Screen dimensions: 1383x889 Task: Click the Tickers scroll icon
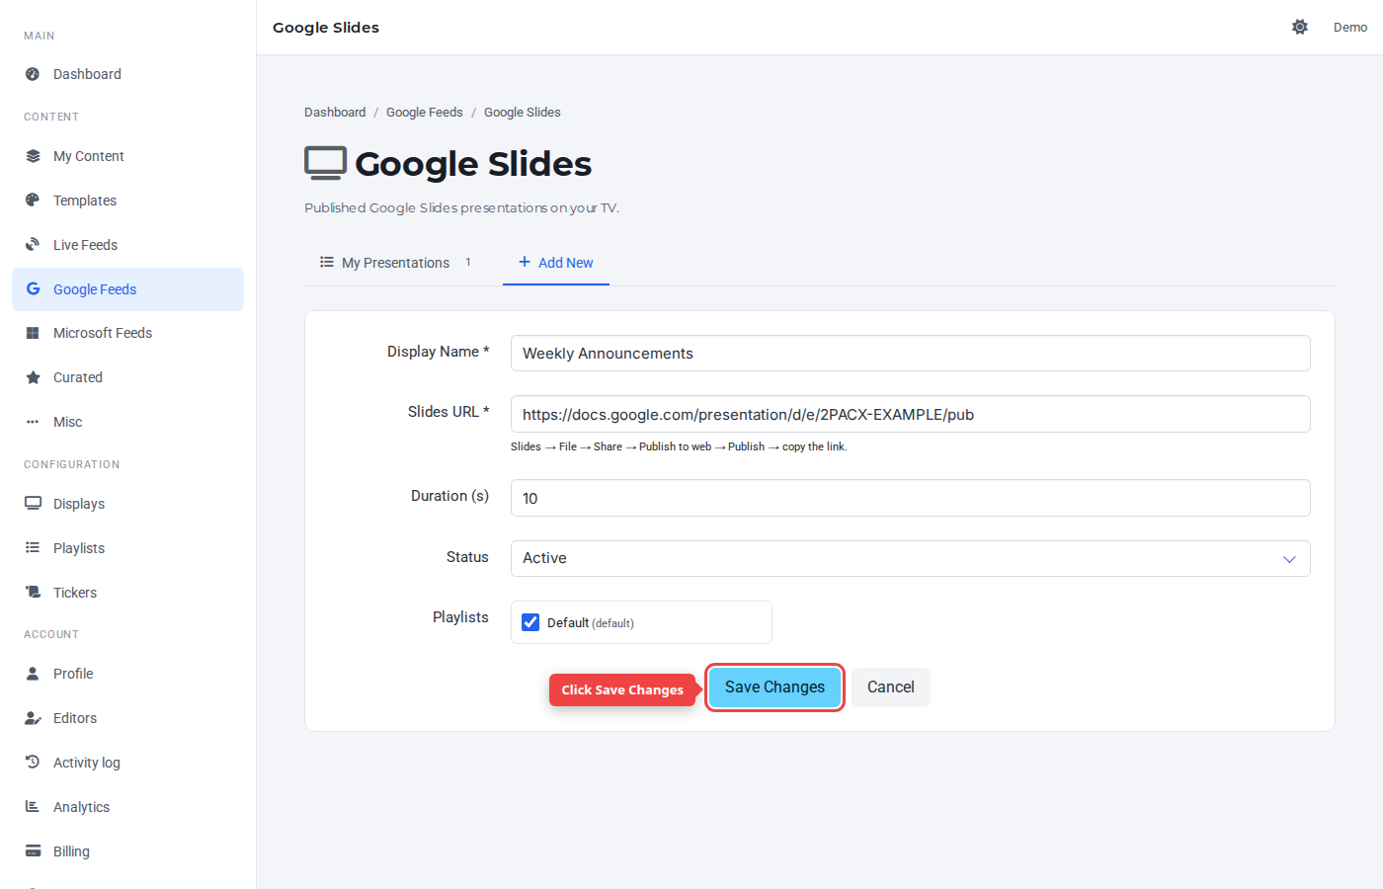(33, 593)
